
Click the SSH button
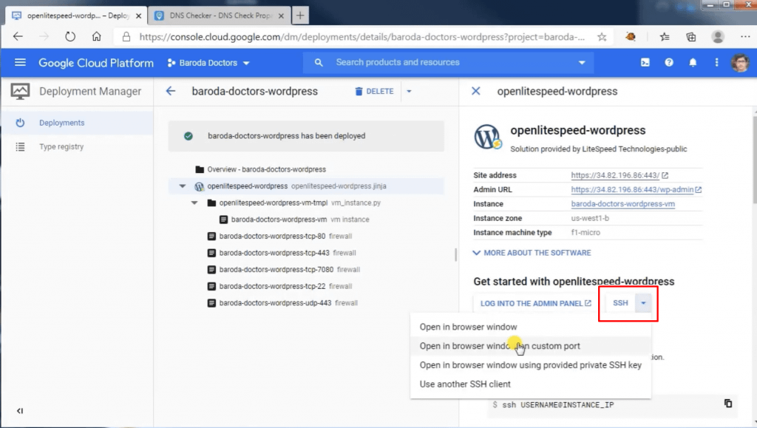(620, 303)
